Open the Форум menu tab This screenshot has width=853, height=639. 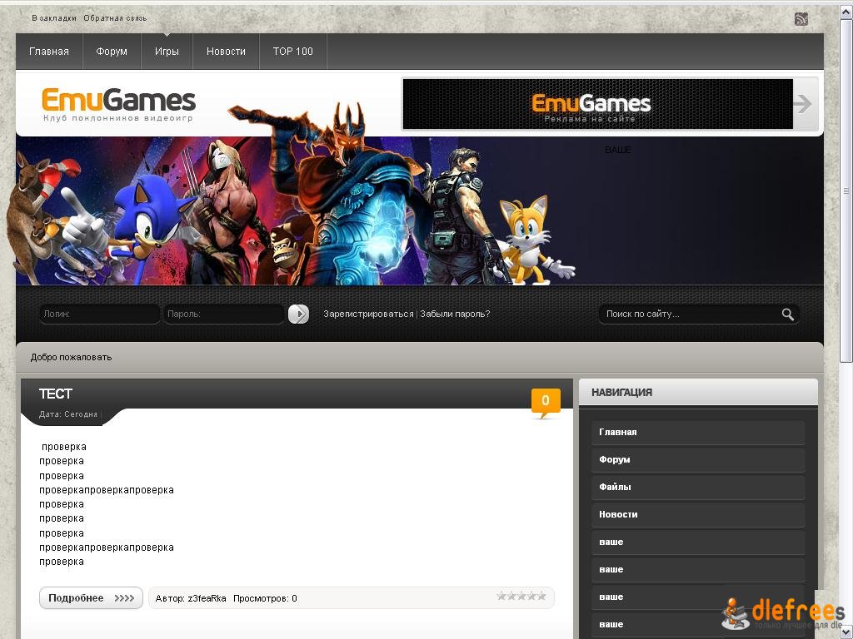click(112, 52)
